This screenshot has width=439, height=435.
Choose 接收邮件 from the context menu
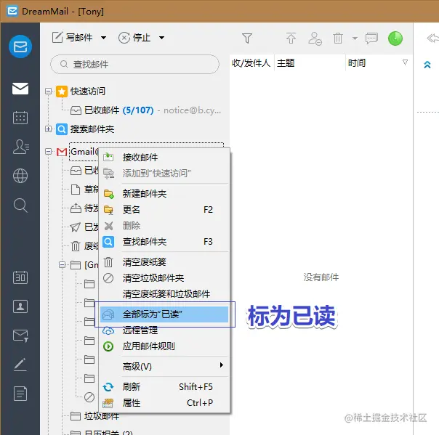point(164,157)
